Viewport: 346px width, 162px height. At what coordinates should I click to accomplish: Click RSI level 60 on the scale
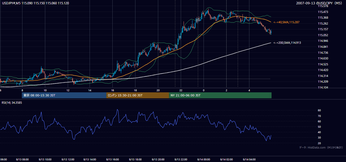click(x=319, y=121)
